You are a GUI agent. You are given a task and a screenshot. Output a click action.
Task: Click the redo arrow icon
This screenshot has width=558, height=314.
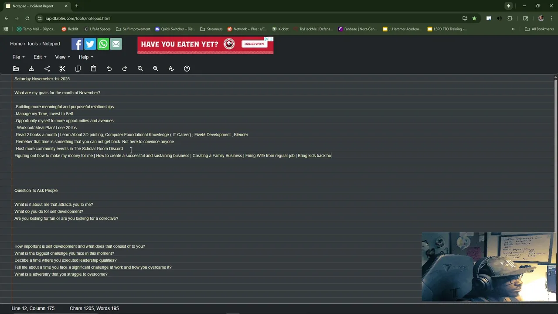pyautogui.click(x=125, y=68)
